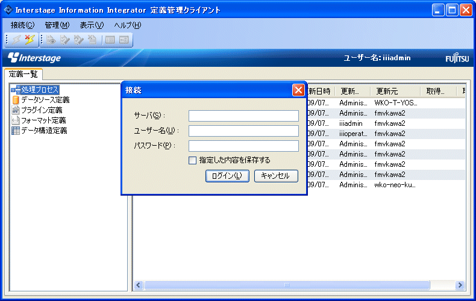The image size is (476, 301).
Task: Click the 更新元 column header
Action: point(395,91)
